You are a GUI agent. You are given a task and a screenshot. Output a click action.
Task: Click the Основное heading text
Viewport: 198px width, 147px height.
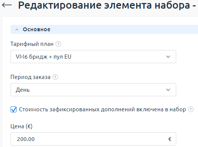tap(37, 29)
